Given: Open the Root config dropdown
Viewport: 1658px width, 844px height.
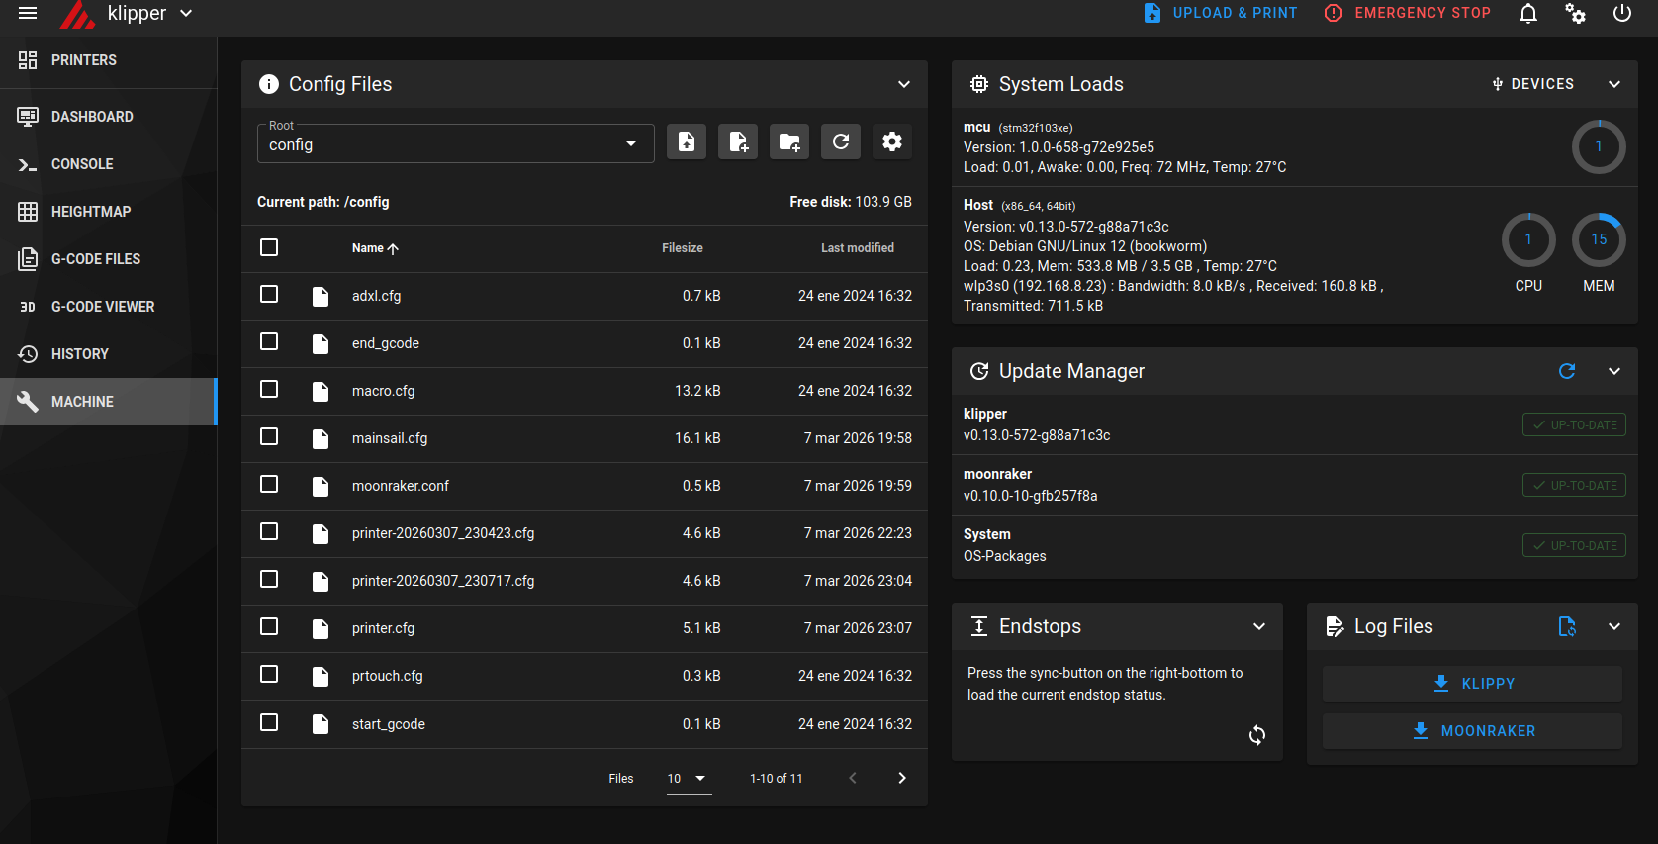Looking at the screenshot, I should pos(455,144).
